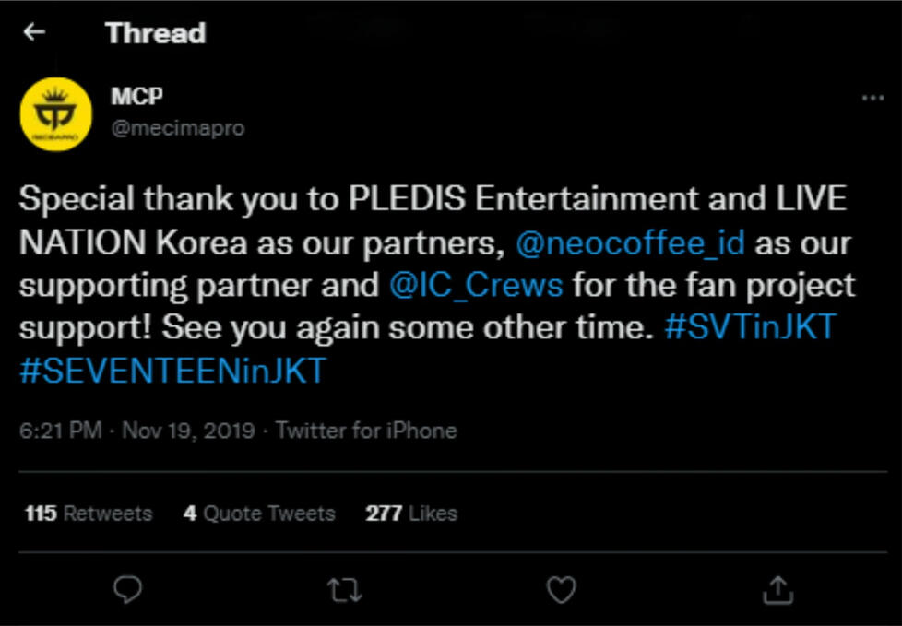Screen dimensions: 902x626
Task: Click the #SVTinJKT hashtag
Action: (749, 327)
